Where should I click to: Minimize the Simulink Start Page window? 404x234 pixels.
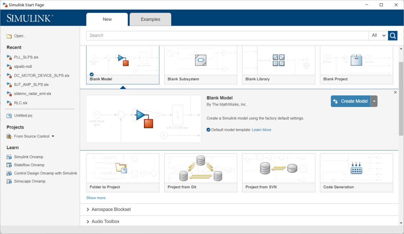coord(366,5)
